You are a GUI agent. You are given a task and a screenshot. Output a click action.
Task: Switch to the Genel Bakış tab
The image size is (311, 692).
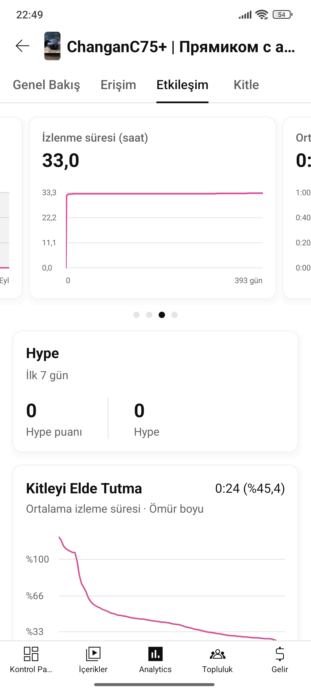point(46,85)
